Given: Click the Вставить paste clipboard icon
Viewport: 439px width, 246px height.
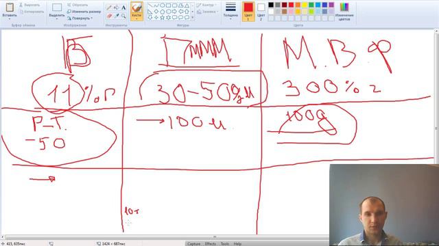Looking at the screenshot, I should pos(10,8).
